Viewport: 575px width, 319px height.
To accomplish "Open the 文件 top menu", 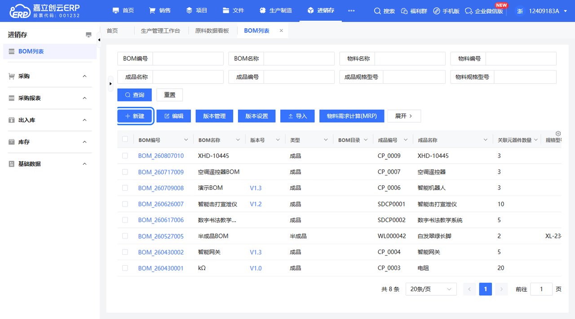I will (x=233, y=11).
